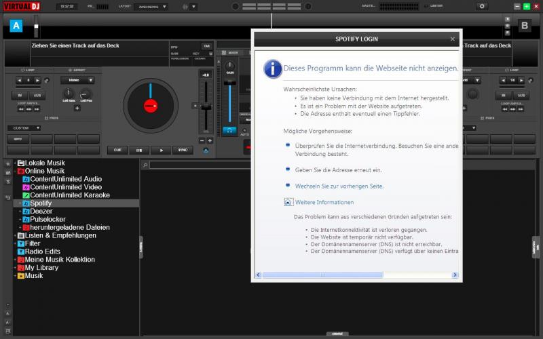This screenshot has height=339, width=543.
Task: Click the search magnifier icon in browser
Action: click(145, 165)
